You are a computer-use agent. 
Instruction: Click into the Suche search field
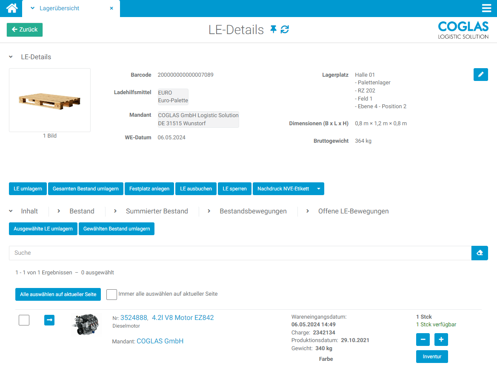pos(240,253)
